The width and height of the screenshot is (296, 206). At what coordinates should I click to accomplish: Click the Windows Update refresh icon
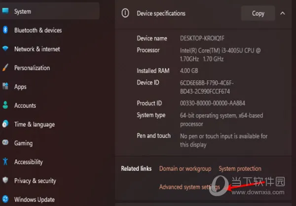coord(5,199)
